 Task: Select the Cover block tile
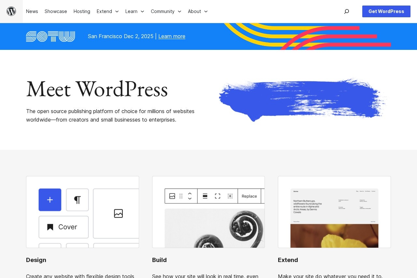pos(64,227)
